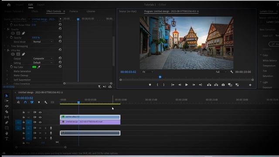
Task: Select the Razor tool
Action: [7, 112]
